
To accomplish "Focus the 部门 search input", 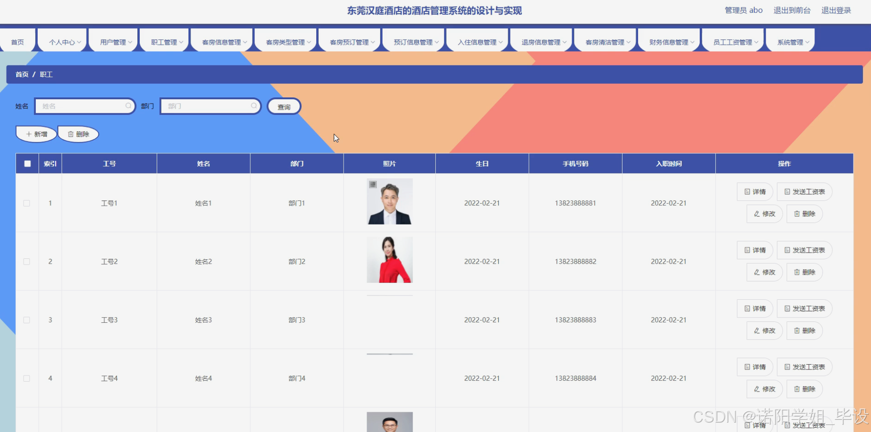I will pyautogui.click(x=210, y=106).
